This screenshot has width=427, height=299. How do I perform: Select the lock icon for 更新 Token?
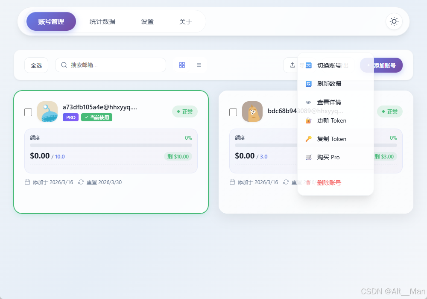[x=308, y=120]
